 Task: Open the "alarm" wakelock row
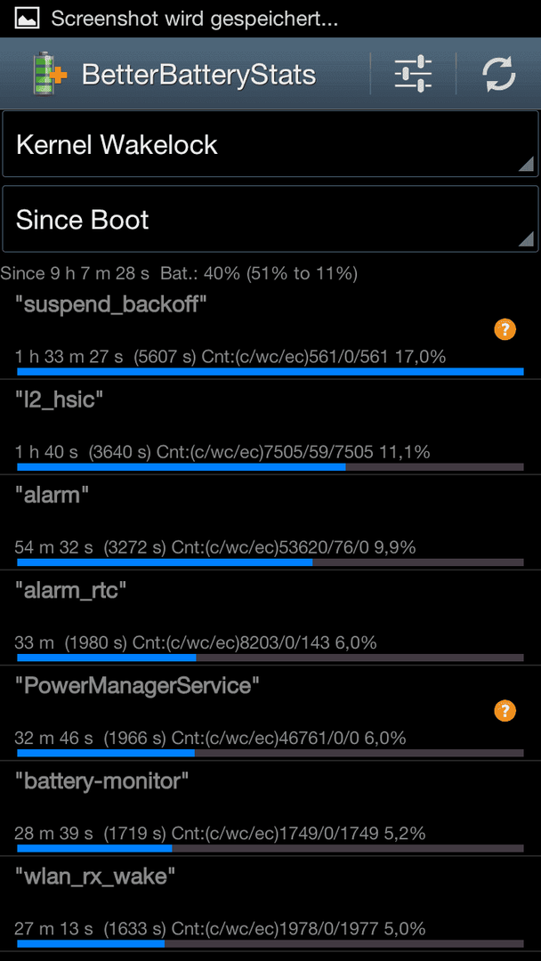(270, 522)
